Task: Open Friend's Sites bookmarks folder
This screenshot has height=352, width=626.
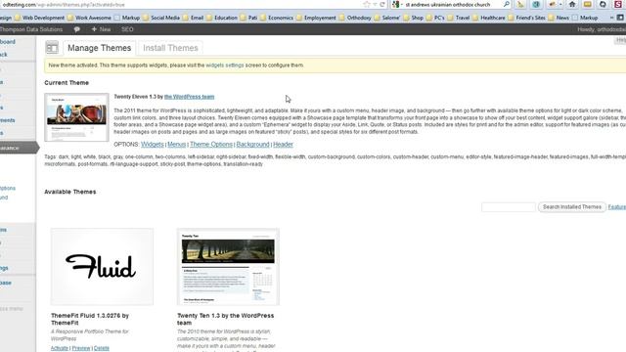Action: (526, 18)
